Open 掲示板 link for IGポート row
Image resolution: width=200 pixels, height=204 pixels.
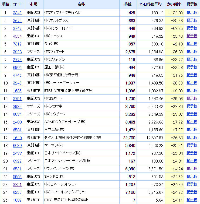tap(192, 99)
